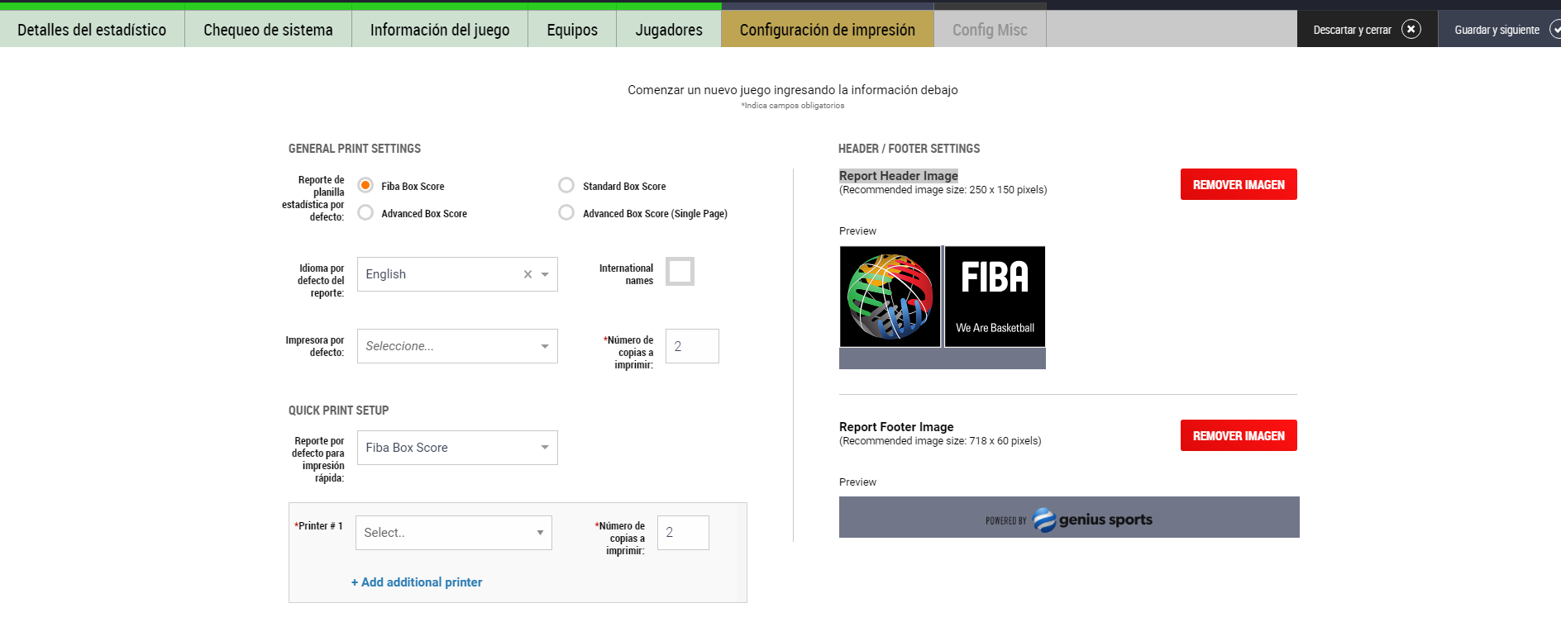Click the X icon beside Descartar y cerrar

pyautogui.click(x=1411, y=30)
